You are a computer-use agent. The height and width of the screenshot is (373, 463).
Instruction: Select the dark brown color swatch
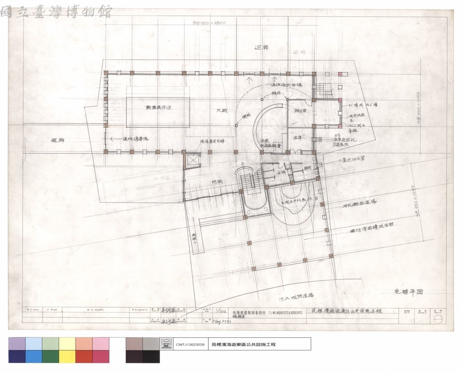[x=134, y=356]
